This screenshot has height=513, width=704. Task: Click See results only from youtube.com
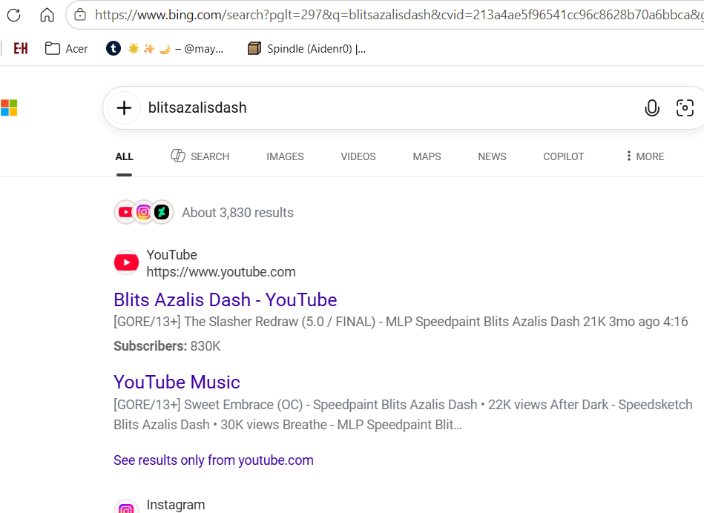[x=213, y=460]
